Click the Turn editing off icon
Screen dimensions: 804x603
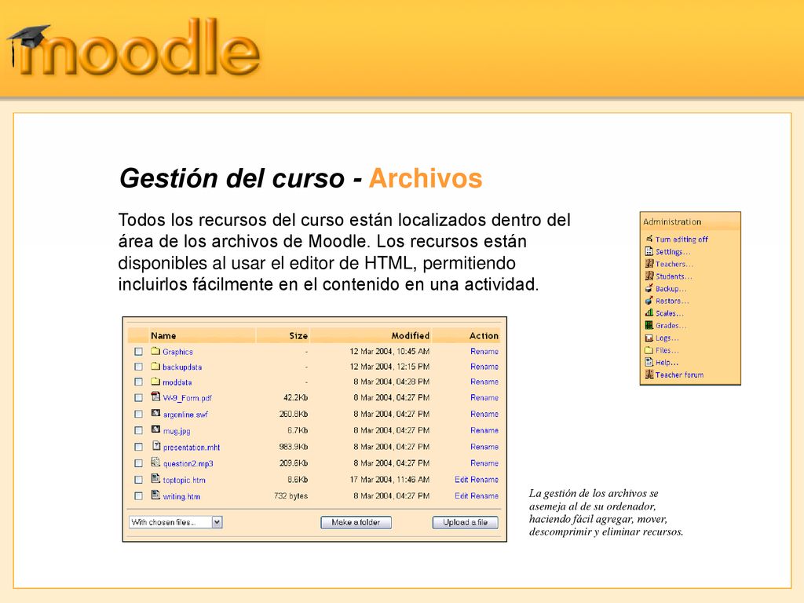(649, 239)
